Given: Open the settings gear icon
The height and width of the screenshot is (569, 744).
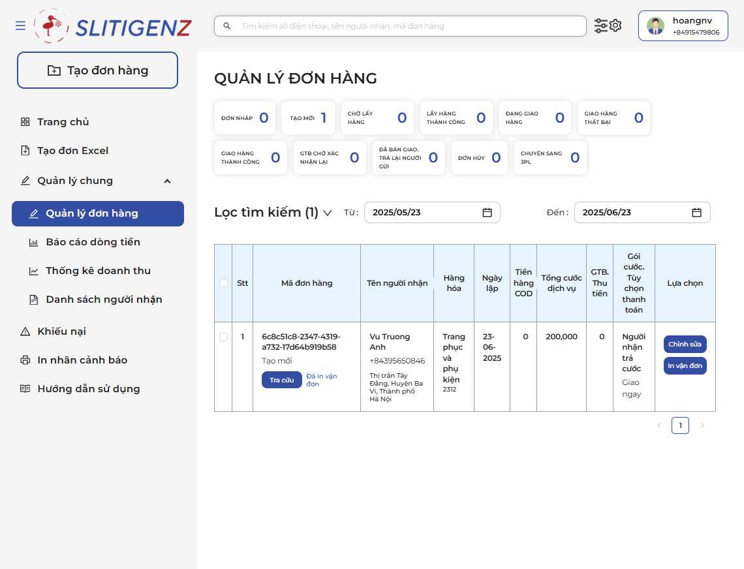Looking at the screenshot, I should (615, 25).
